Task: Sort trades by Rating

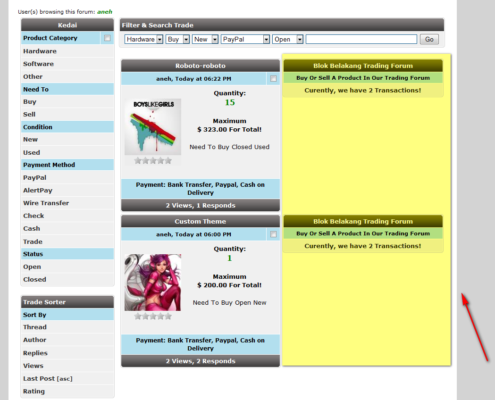Action: pos(34,391)
